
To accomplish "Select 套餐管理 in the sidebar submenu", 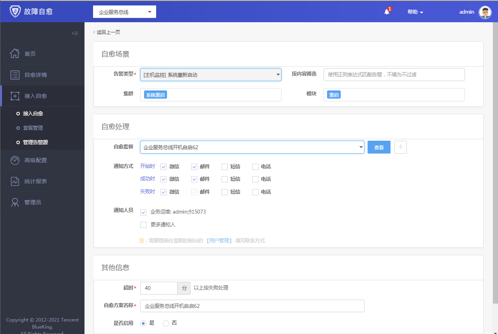I will tap(33, 128).
